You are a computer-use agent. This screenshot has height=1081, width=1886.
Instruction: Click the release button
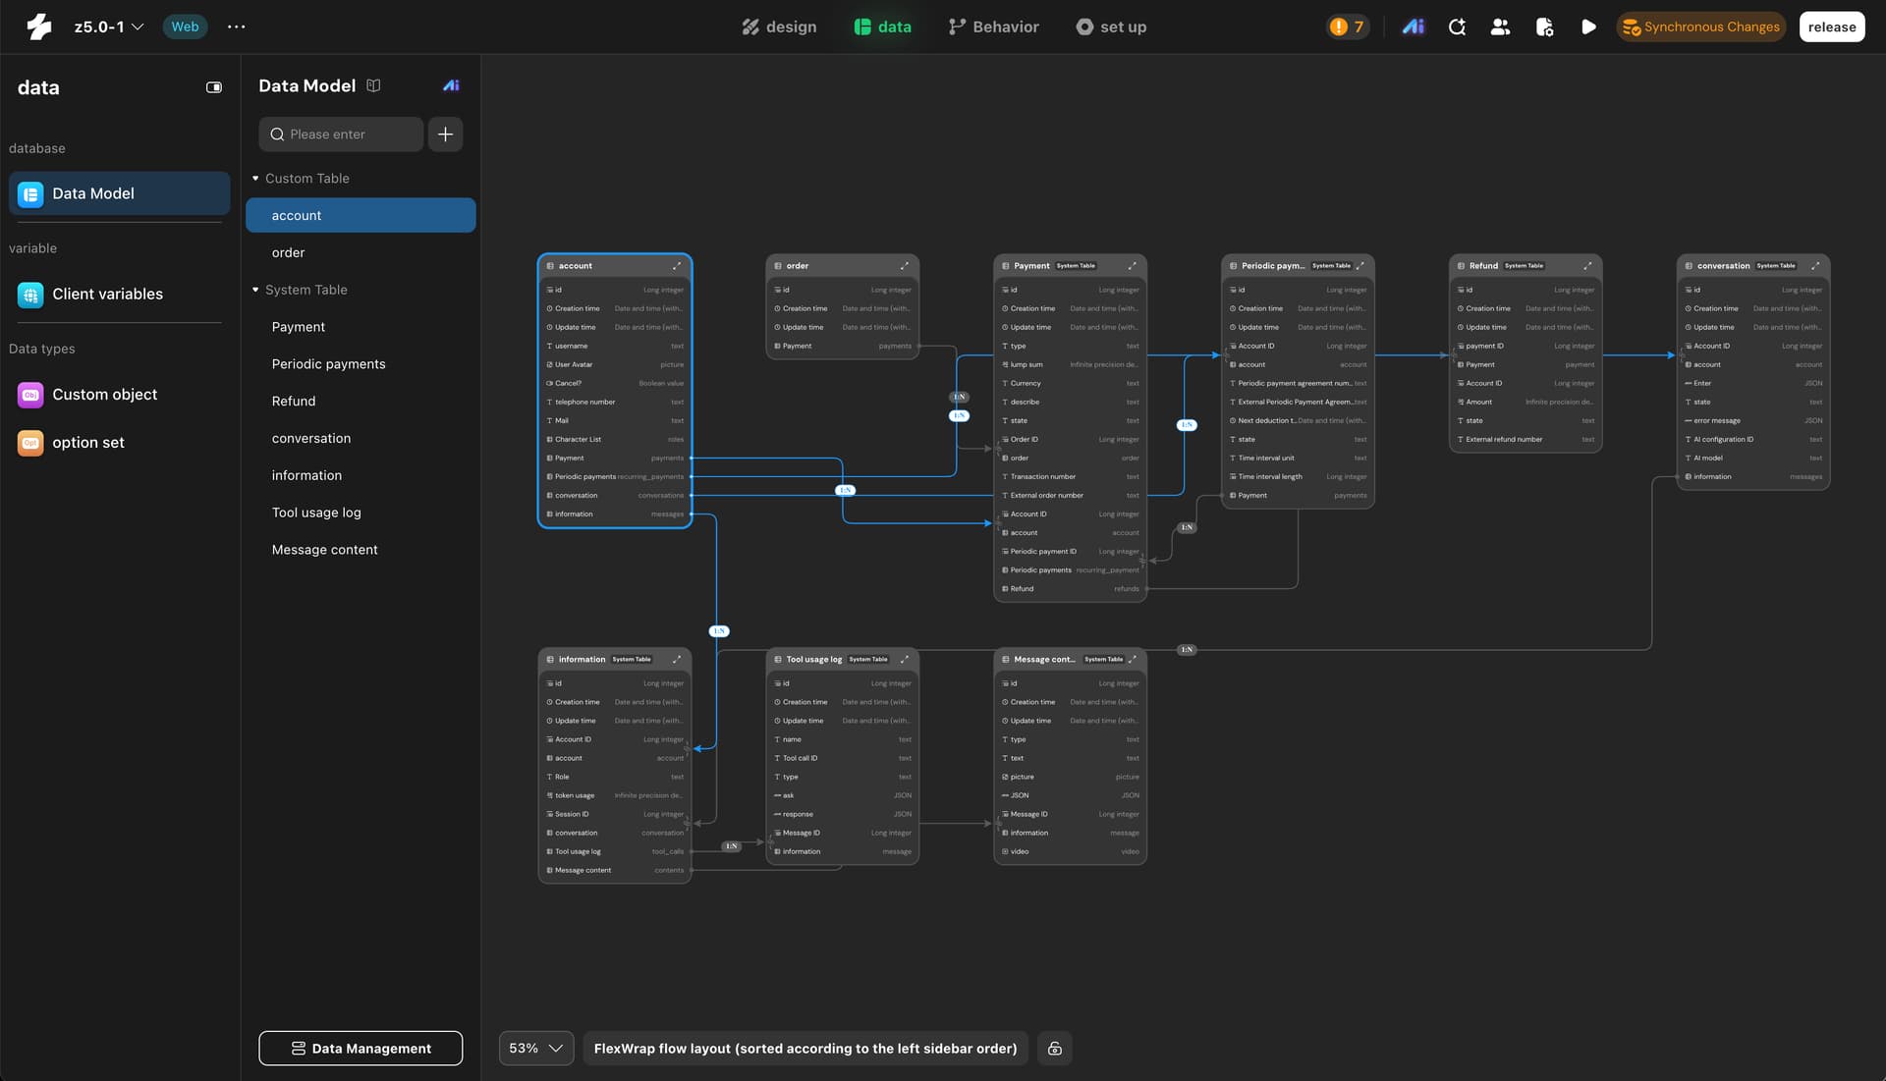click(x=1831, y=27)
